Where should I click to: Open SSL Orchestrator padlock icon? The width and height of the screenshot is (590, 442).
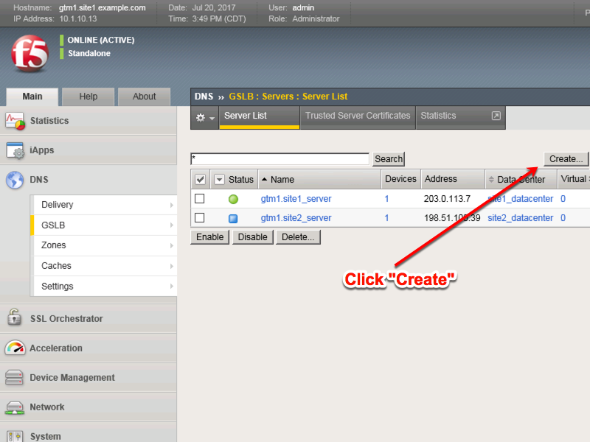(x=14, y=317)
